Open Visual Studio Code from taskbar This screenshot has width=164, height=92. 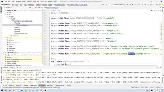(22, 90)
